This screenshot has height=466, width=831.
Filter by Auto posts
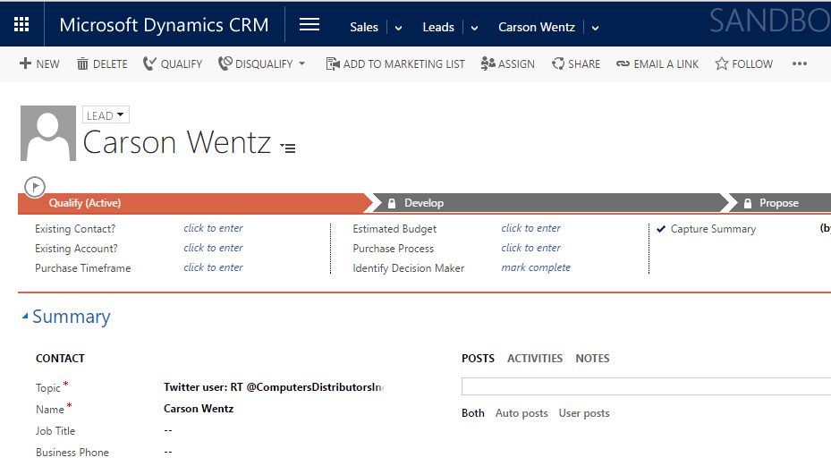(x=521, y=413)
